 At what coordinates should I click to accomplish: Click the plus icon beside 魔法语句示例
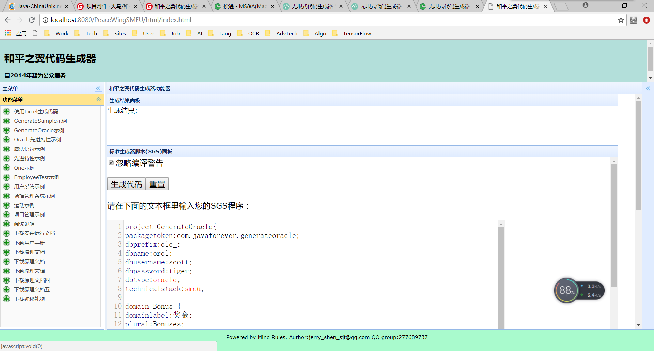[x=6, y=149]
